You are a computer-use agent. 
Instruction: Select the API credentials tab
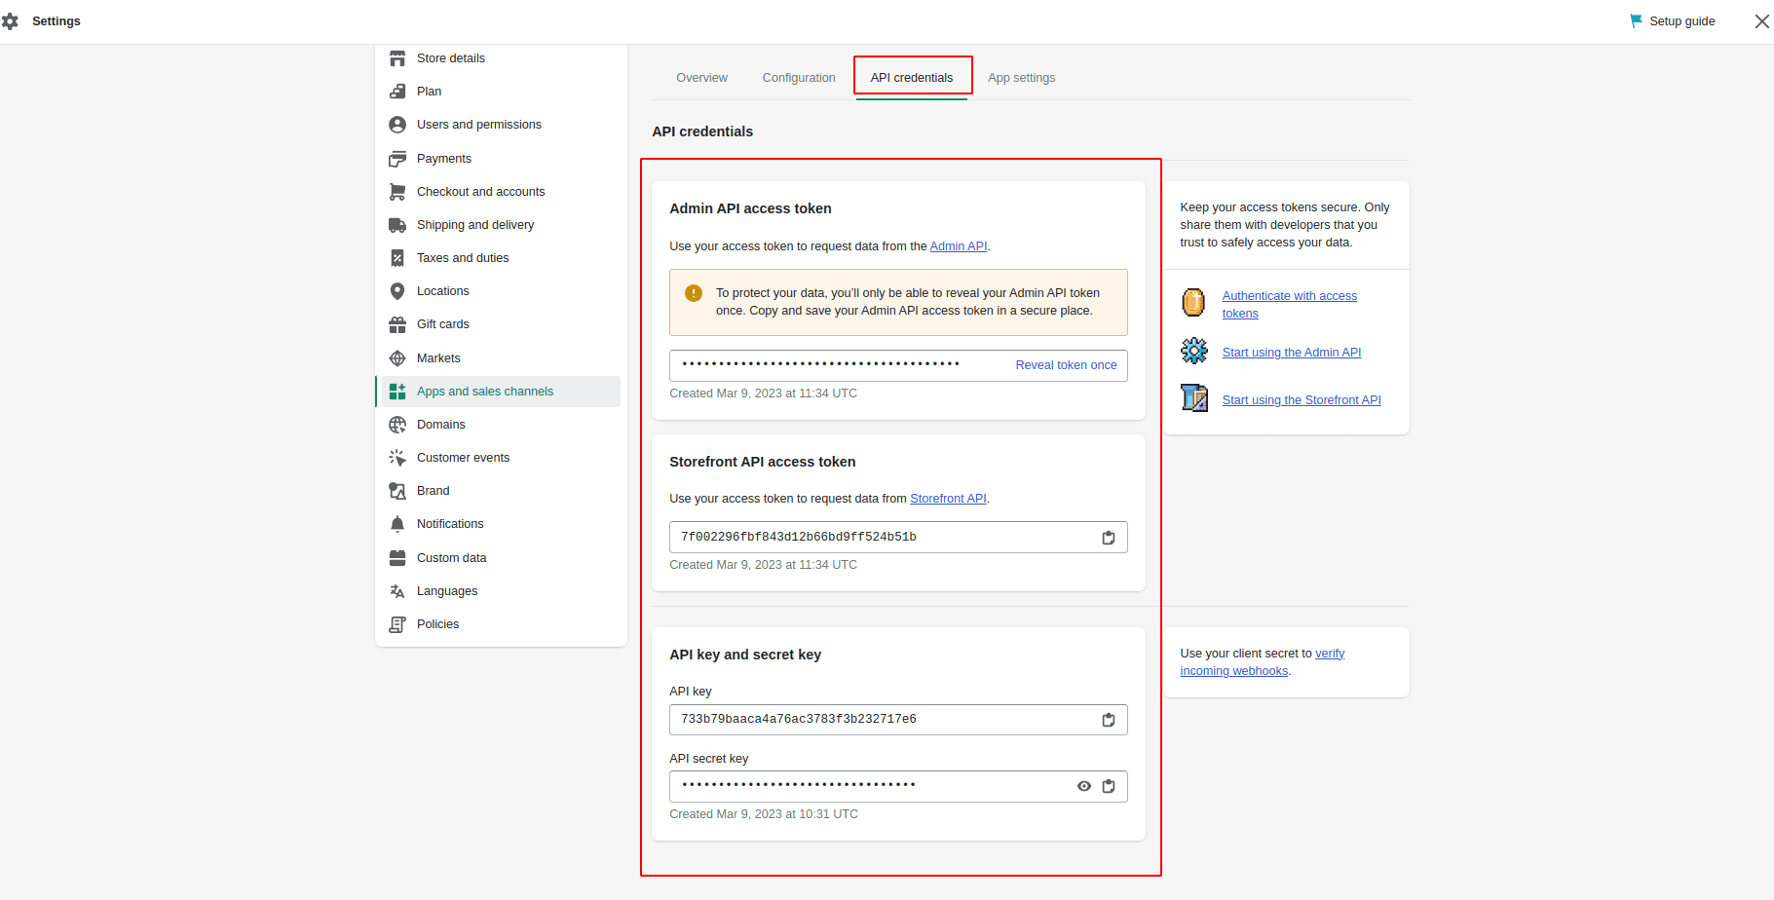pos(912,78)
